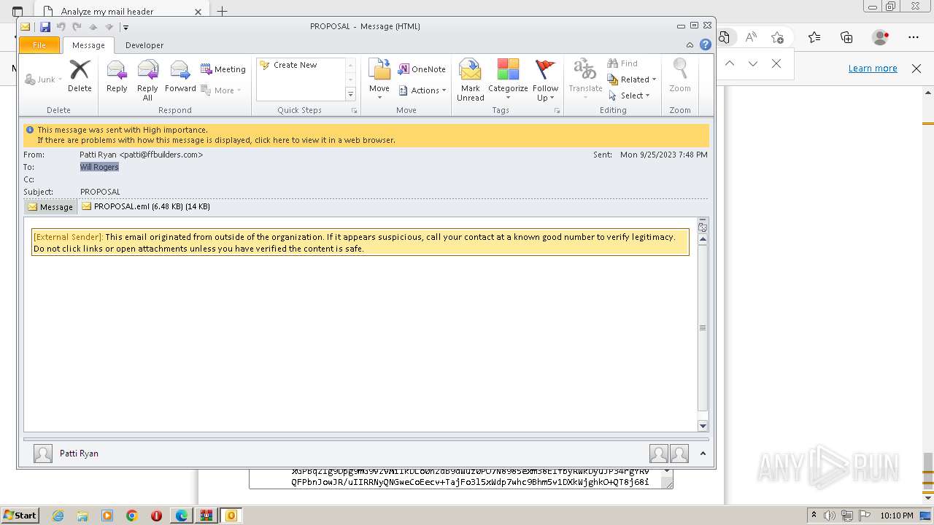Image resolution: width=934 pixels, height=525 pixels.
Task: Expand the People Pane with the arrow
Action: pyautogui.click(x=703, y=454)
